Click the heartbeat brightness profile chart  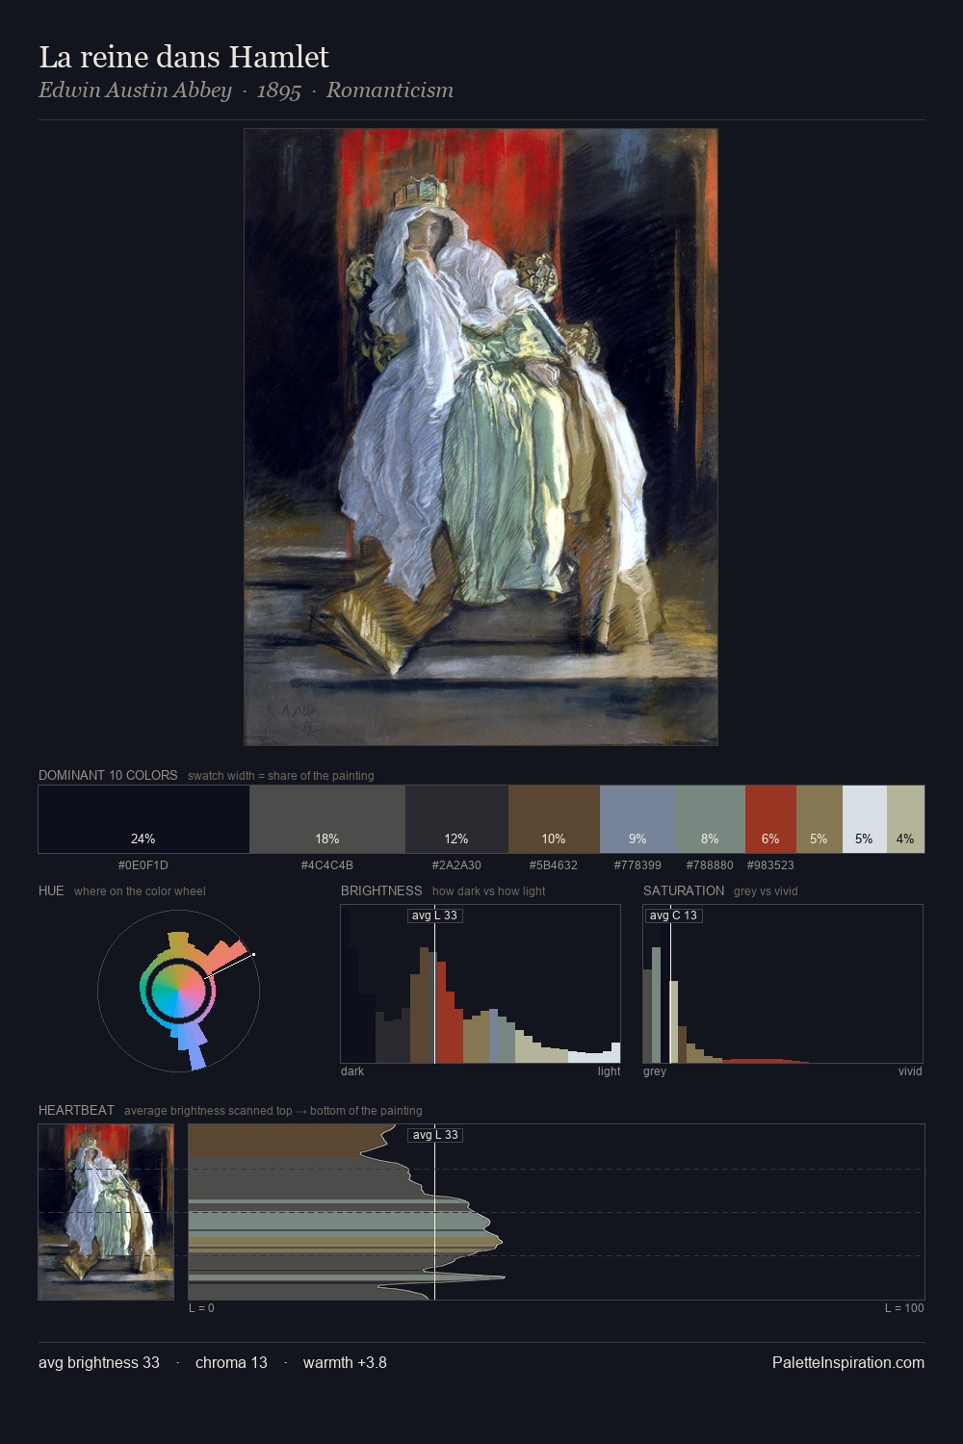pyautogui.click(x=557, y=1212)
